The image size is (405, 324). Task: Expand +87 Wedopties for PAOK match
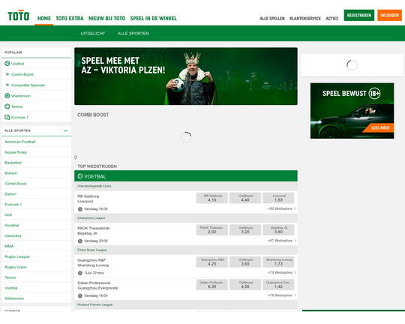pos(282,241)
